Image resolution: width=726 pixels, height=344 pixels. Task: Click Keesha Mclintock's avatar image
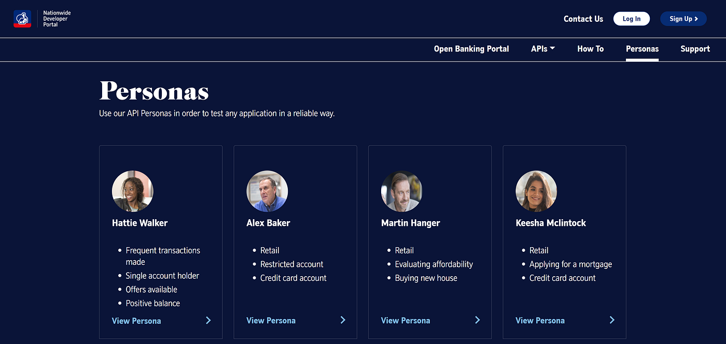click(x=536, y=191)
